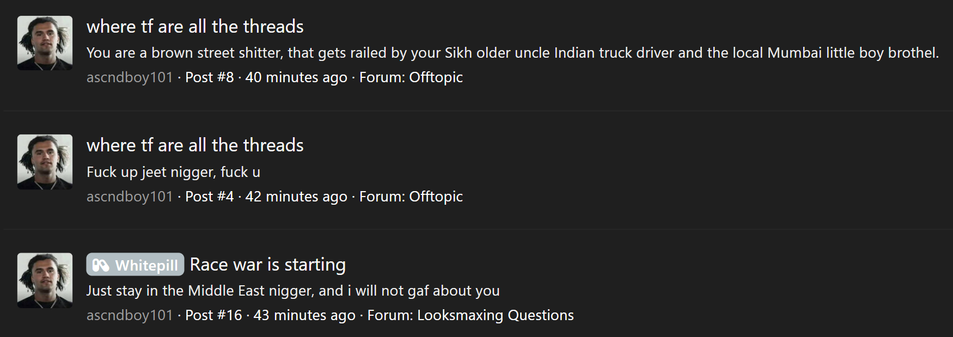The image size is (953, 337).
Task: Open the Looksmaxing Questions forum link
Action: (x=496, y=315)
